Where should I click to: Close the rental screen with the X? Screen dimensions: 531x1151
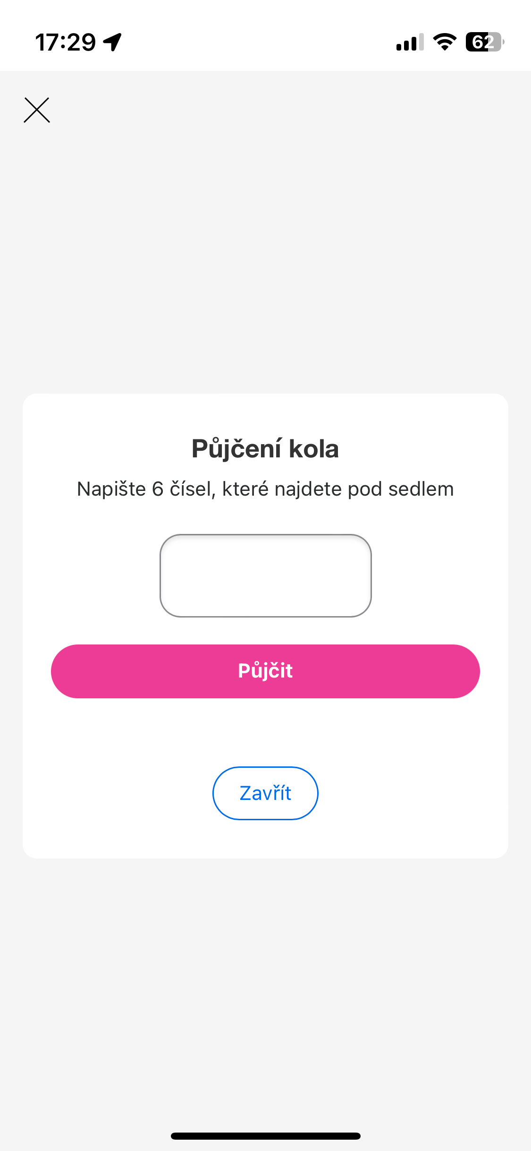37,110
